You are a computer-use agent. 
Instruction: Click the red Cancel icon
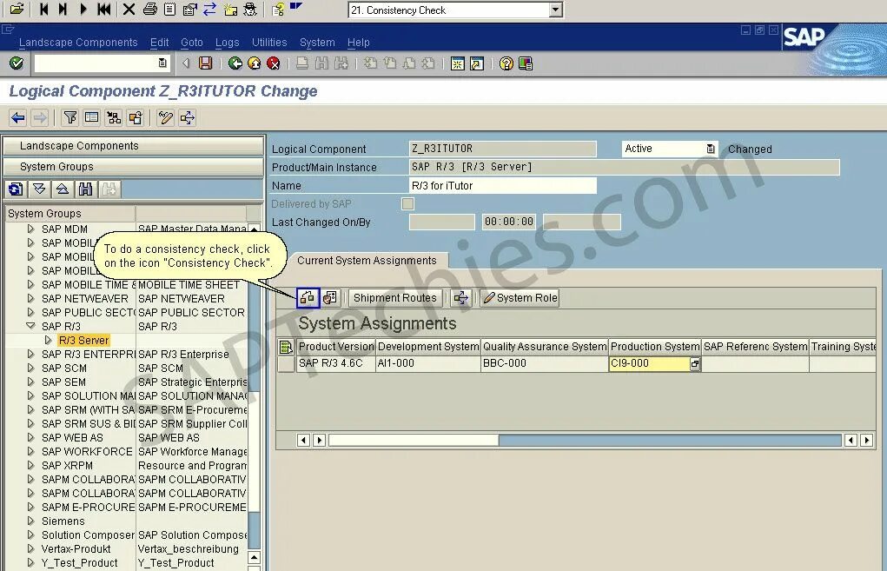tap(274, 63)
